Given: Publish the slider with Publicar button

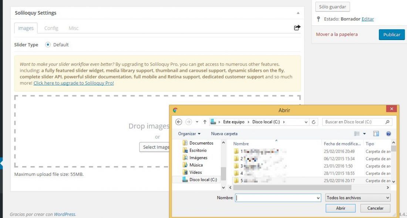Looking at the screenshot, I should (x=392, y=34).
